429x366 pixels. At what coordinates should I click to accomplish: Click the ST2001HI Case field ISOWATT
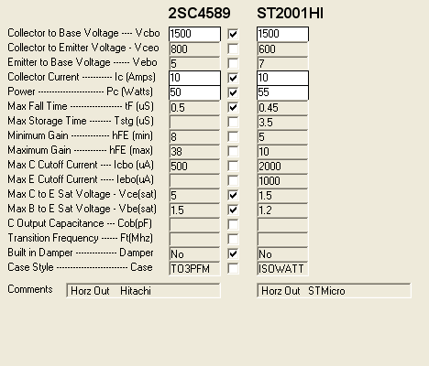click(x=282, y=268)
